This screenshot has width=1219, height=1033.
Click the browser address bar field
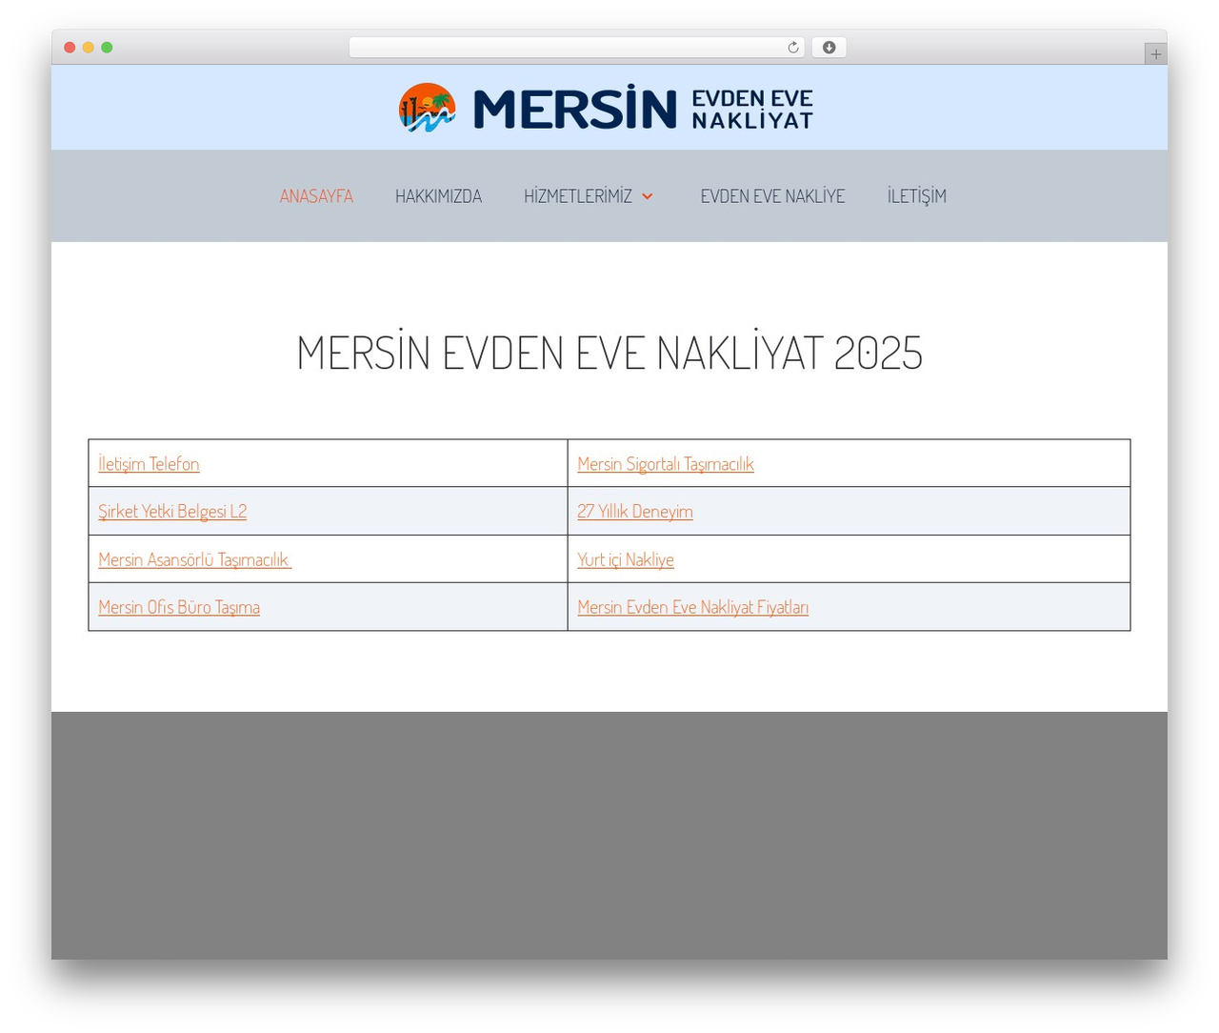click(x=577, y=48)
